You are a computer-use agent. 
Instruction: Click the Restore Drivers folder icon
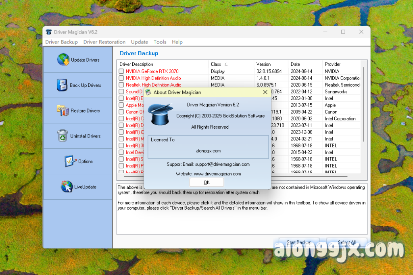63,110
